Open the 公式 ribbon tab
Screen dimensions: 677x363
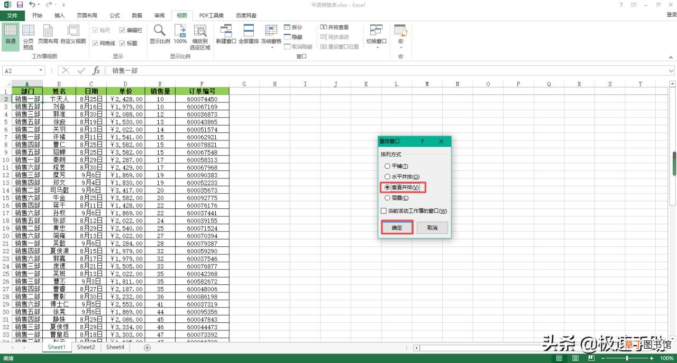[x=115, y=15]
